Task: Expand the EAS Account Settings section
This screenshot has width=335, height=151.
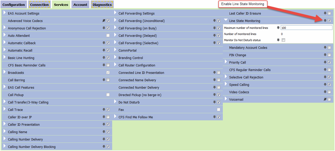Action: pos(5,13)
